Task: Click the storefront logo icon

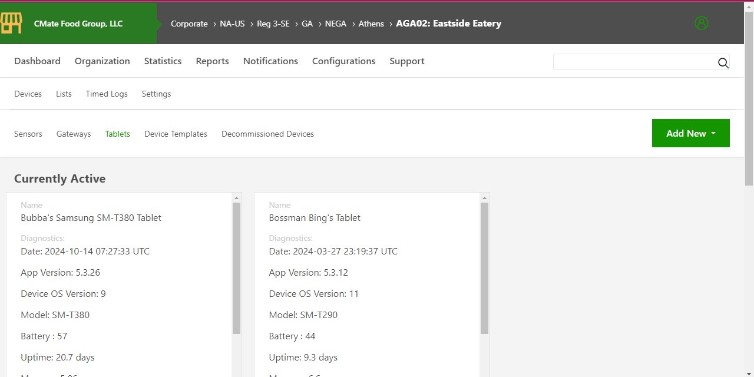Action: (x=11, y=24)
